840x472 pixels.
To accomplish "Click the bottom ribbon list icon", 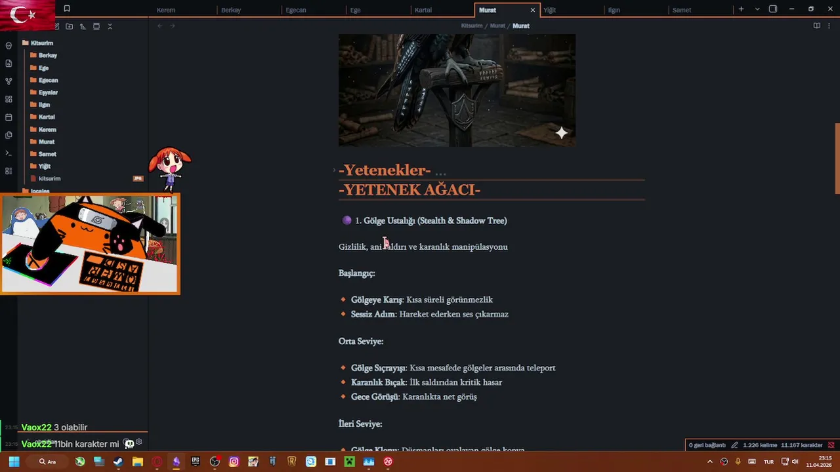I will 9,170.
